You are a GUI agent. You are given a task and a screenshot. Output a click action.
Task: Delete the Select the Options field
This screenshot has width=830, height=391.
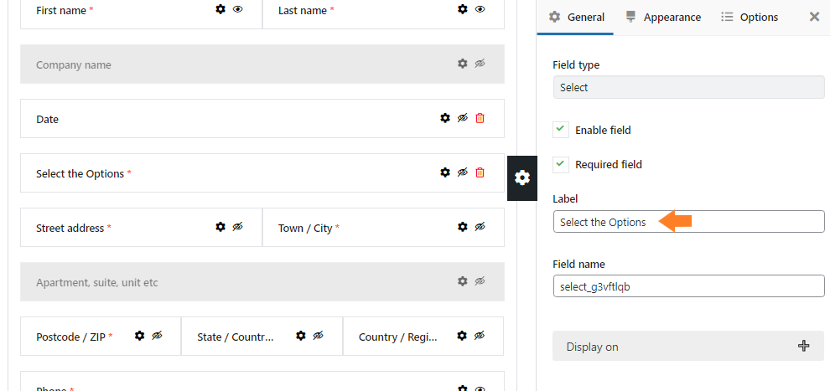[x=480, y=172]
